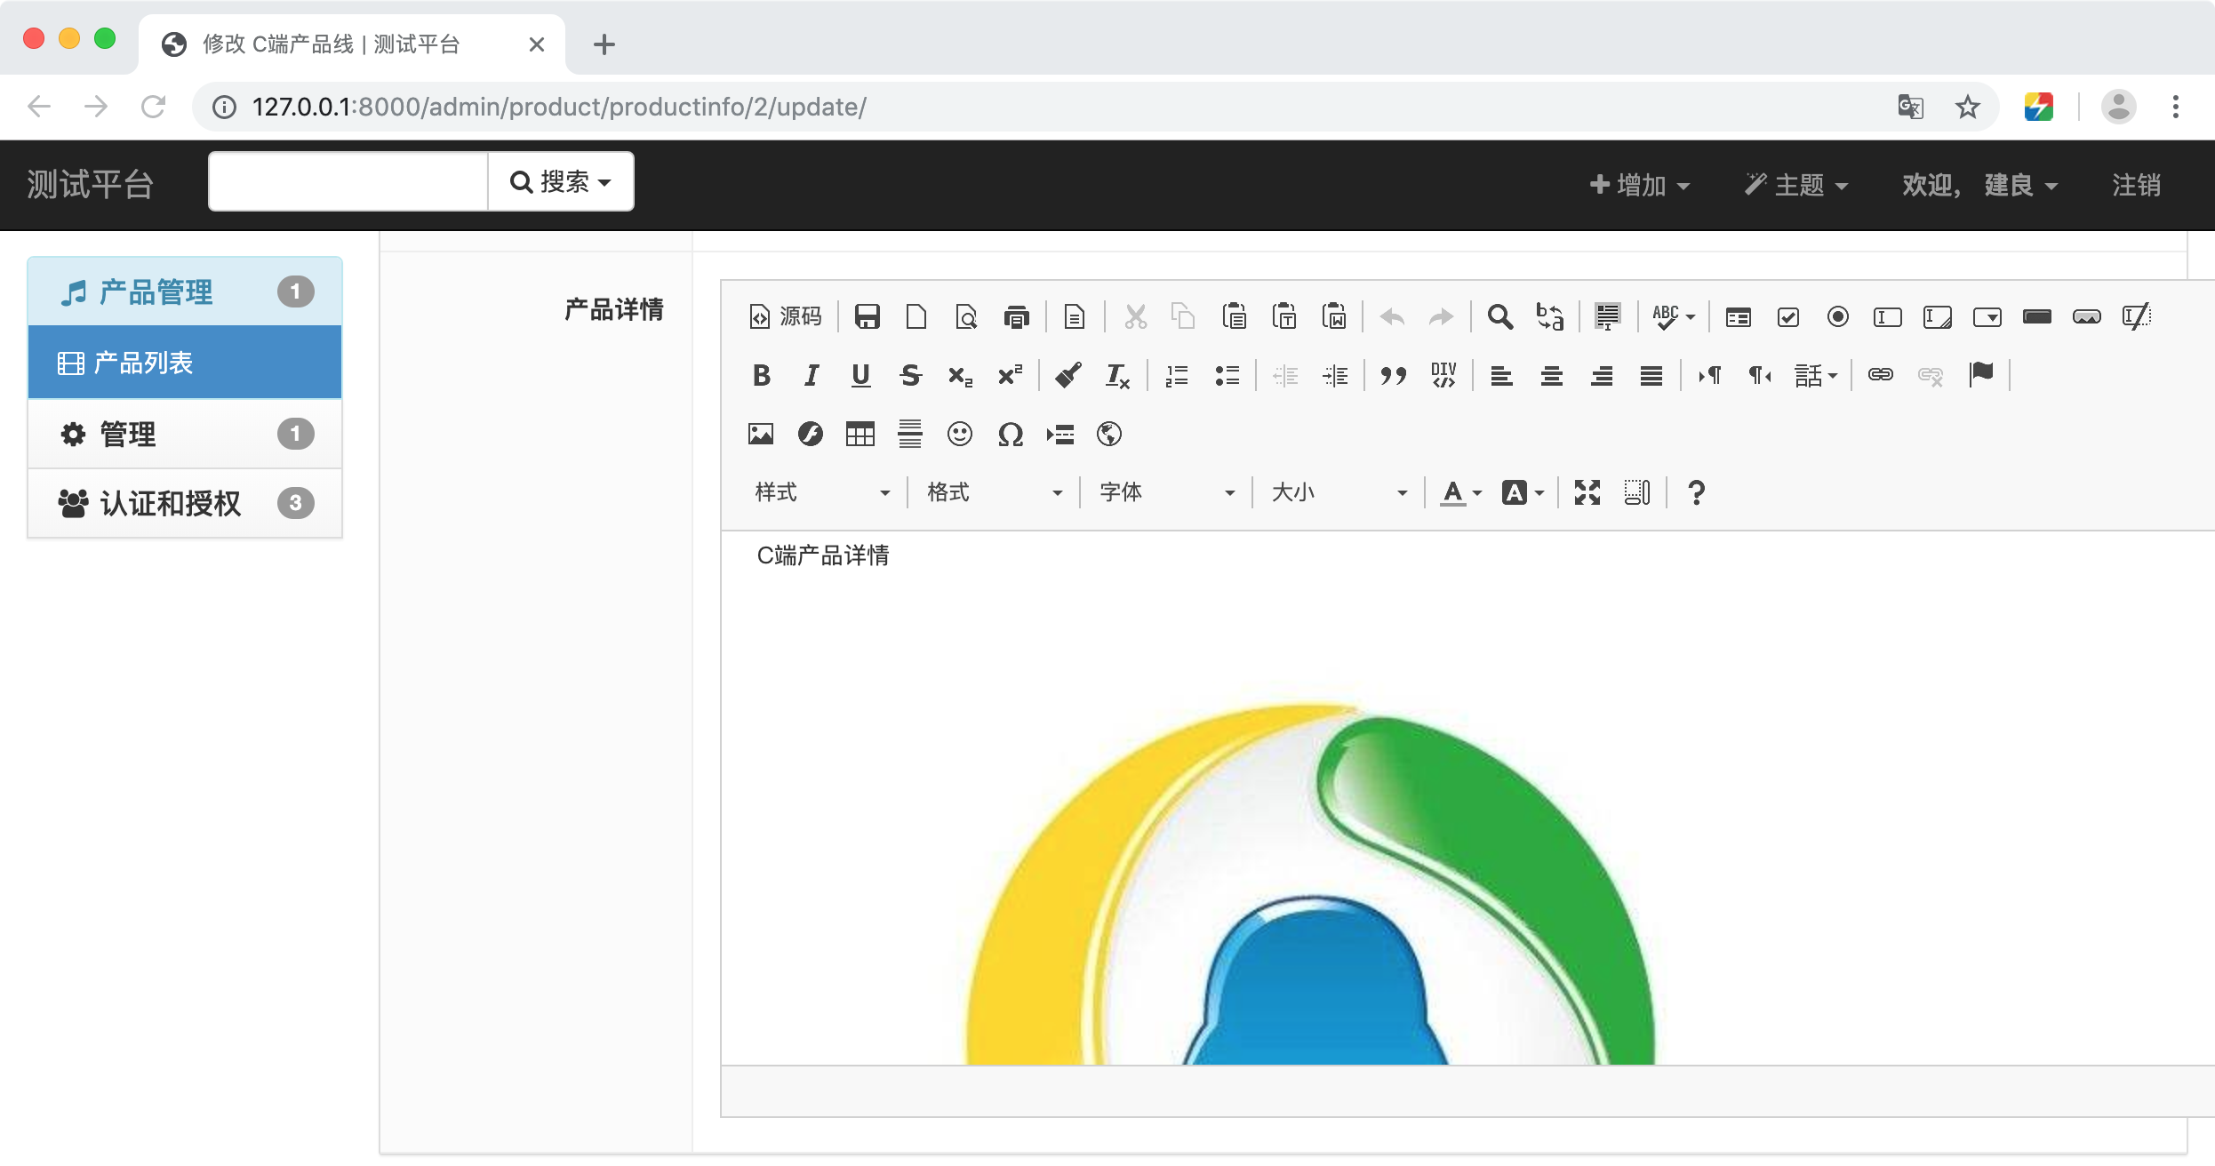Open the 字体 font dropdown

click(x=1166, y=492)
